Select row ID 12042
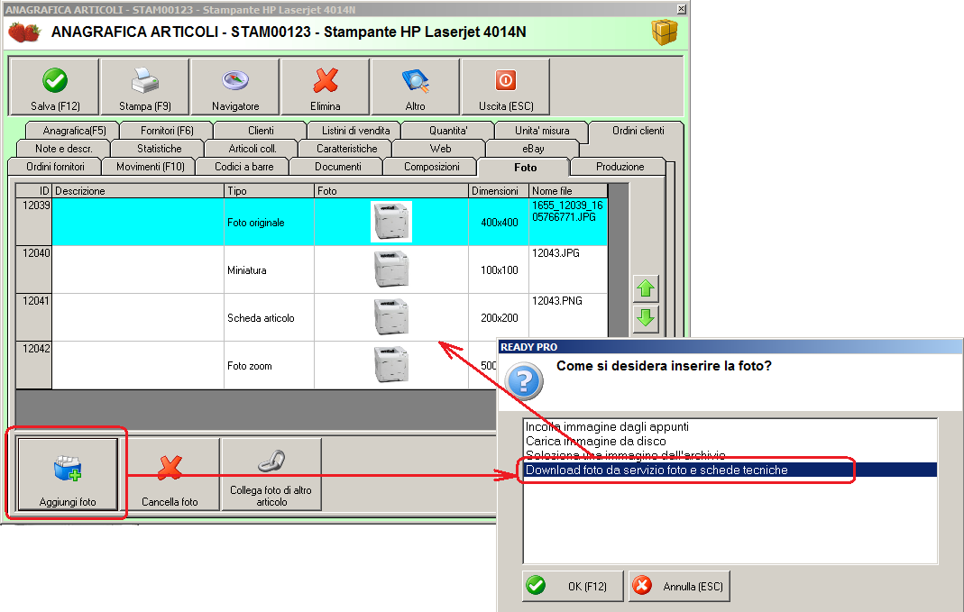The width and height of the screenshot is (964, 612). [33, 366]
